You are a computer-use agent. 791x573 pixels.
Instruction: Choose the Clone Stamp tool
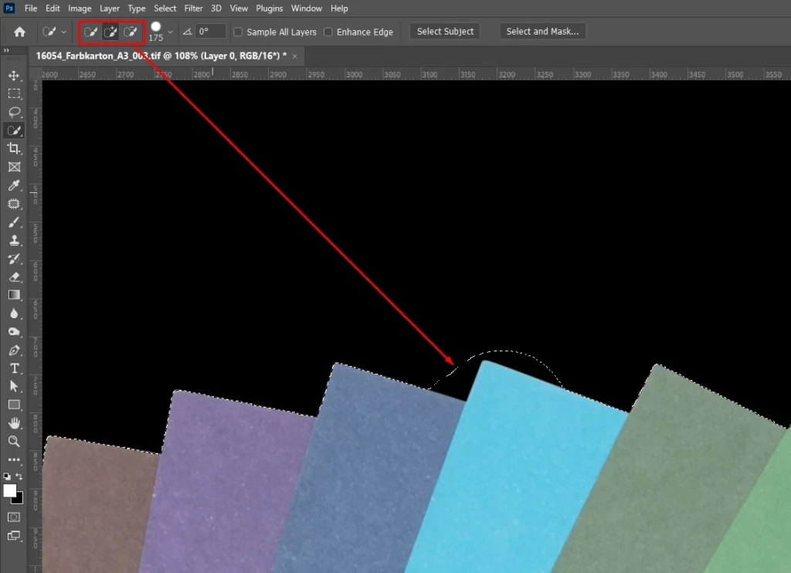point(14,240)
